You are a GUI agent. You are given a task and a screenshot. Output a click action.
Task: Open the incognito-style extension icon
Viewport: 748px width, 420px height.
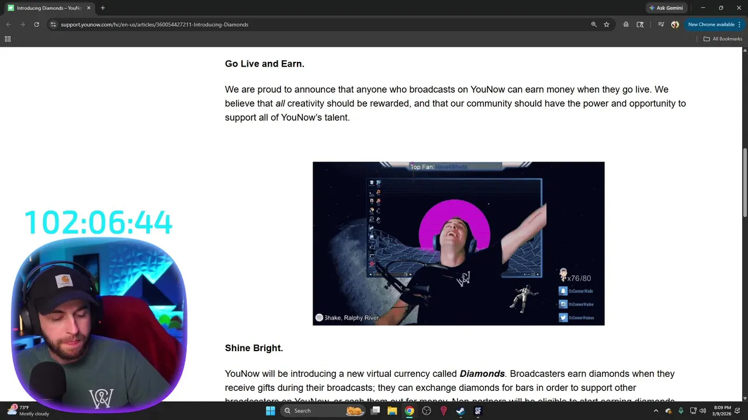pos(626,24)
